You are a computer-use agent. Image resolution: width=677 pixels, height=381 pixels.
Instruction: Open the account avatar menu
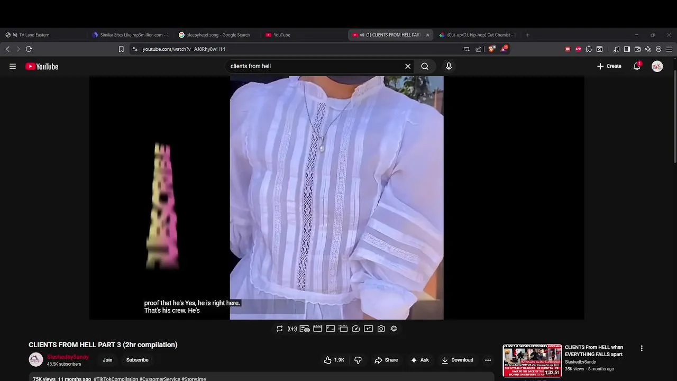click(657, 66)
